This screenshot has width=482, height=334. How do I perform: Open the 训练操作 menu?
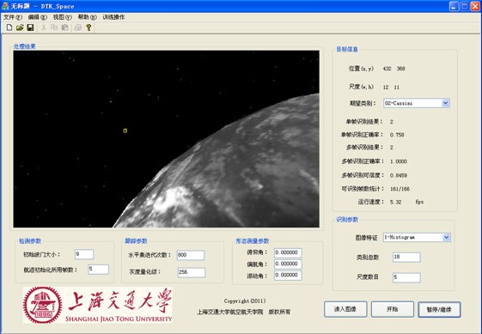(113, 17)
